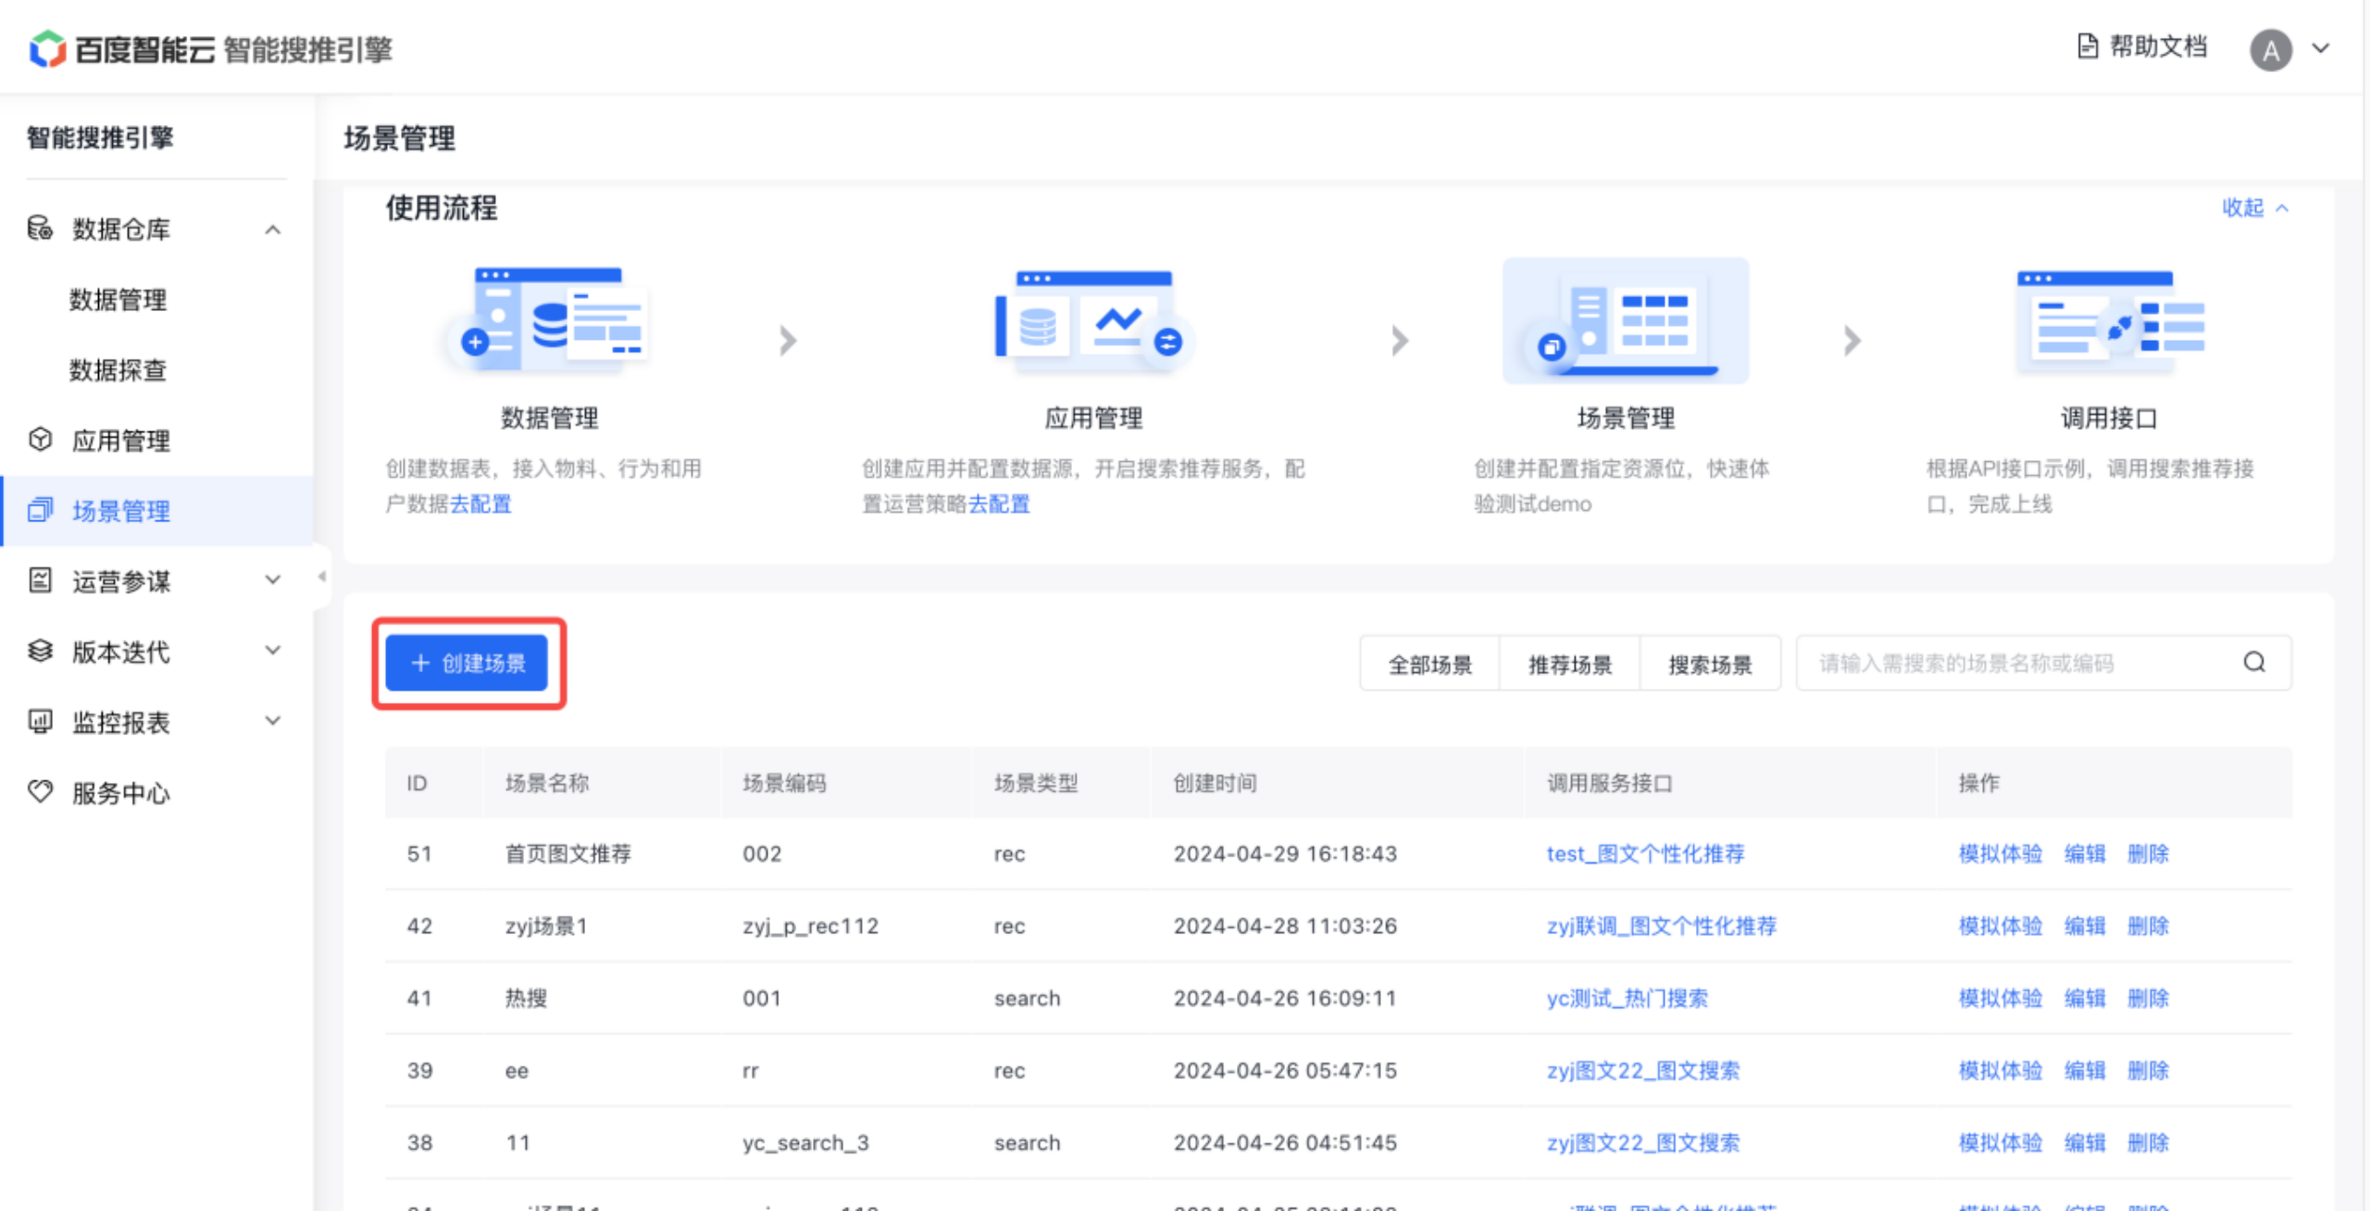Open 数据管理 in sidebar

(x=118, y=299)
